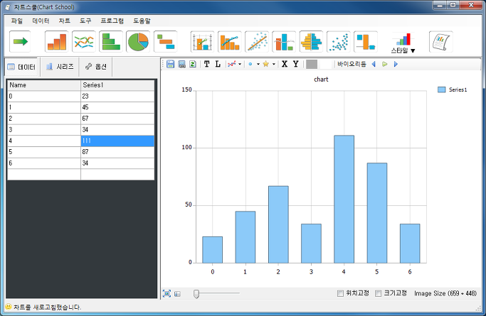486x316 pixels.
Task: Toggle the X axis button
Action: click(x=285, y=64)
